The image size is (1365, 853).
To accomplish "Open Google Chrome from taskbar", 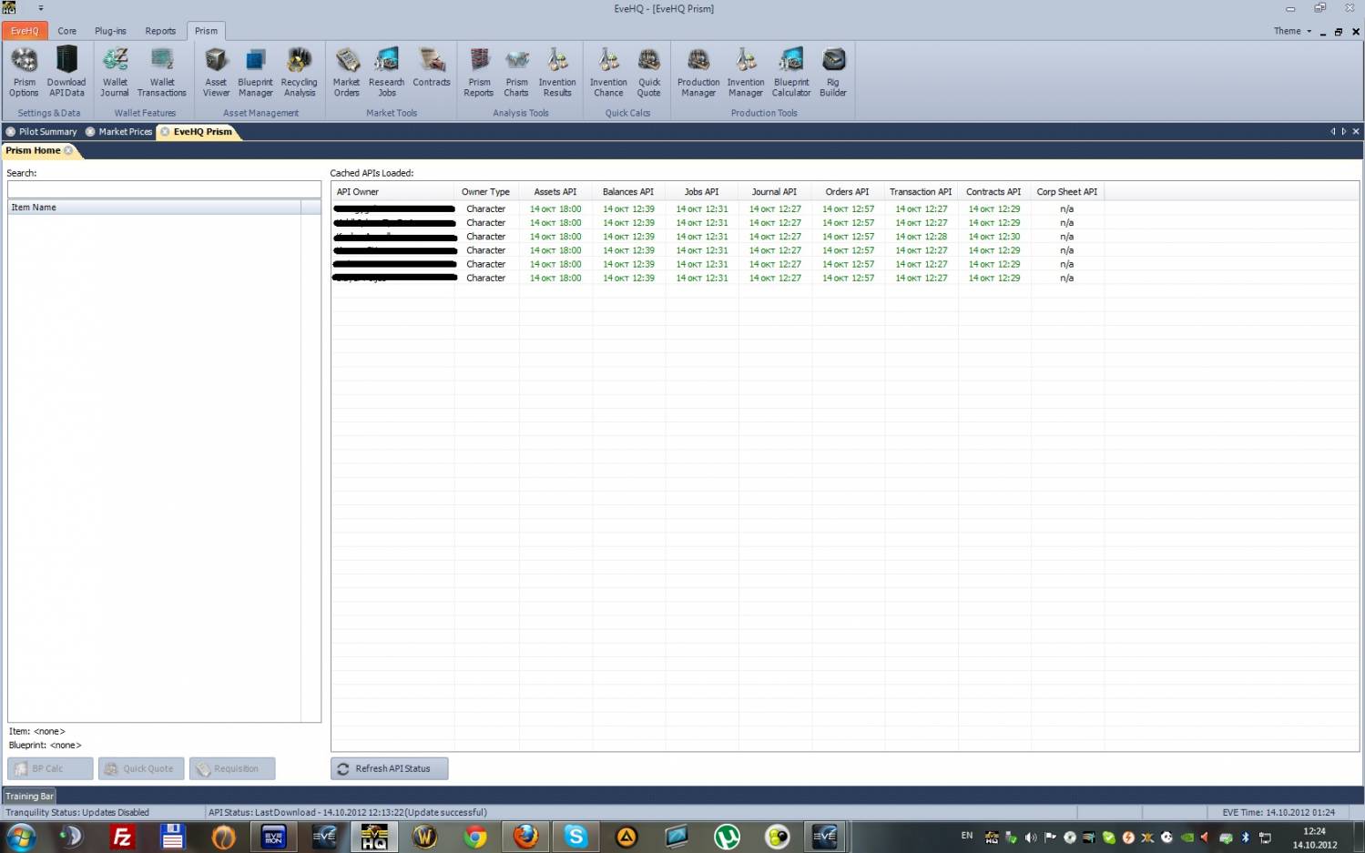I will (474, 837).
